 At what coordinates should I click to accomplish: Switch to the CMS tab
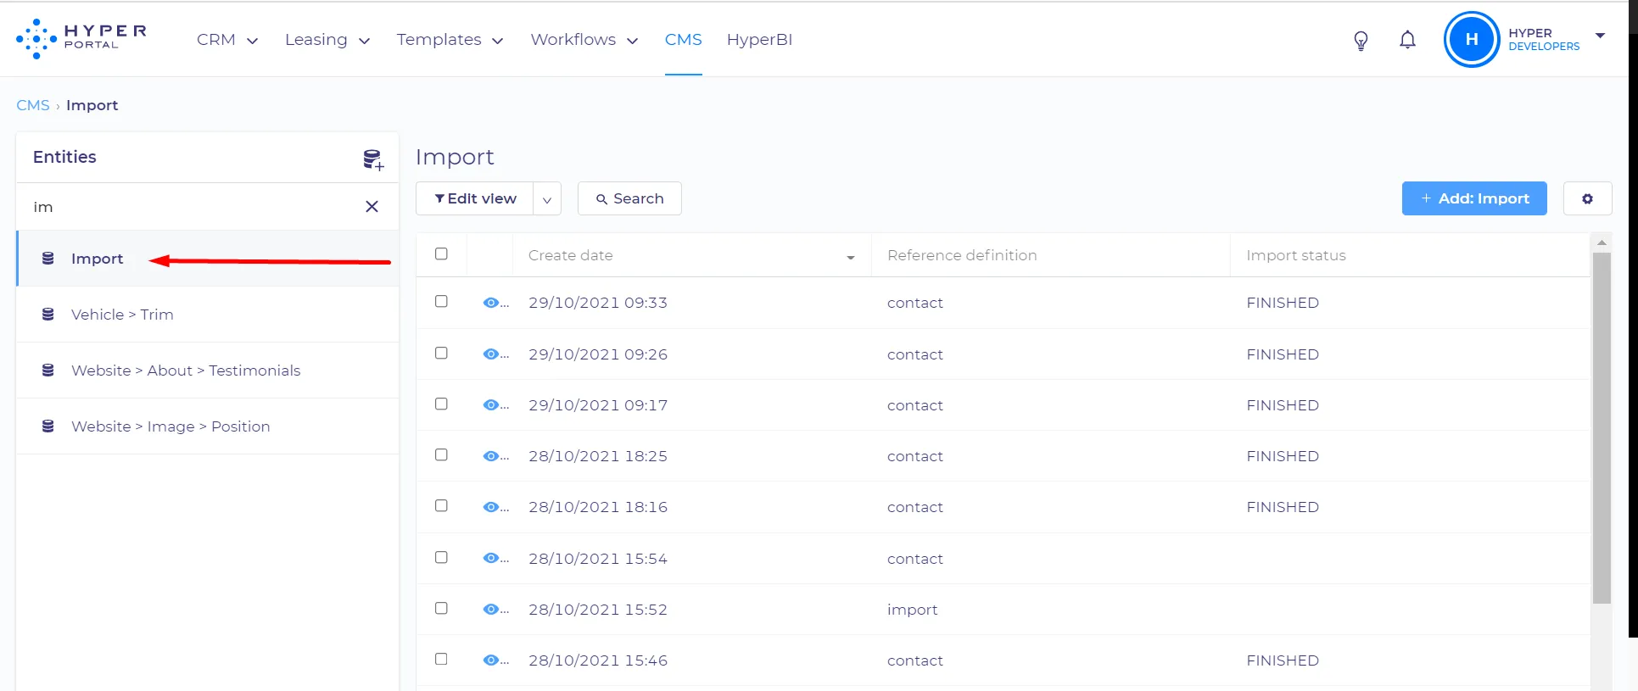point(683,40)
